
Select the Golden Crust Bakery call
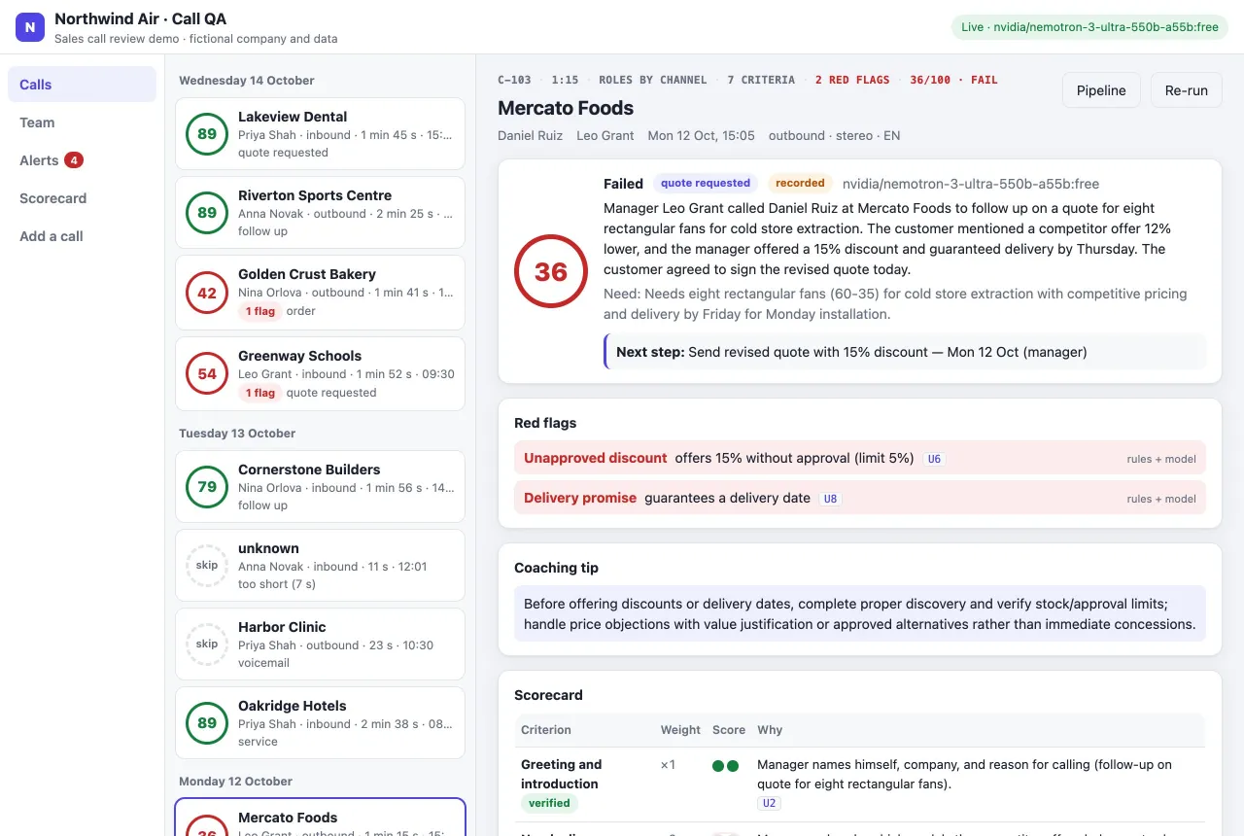click(x=320, y=293)
